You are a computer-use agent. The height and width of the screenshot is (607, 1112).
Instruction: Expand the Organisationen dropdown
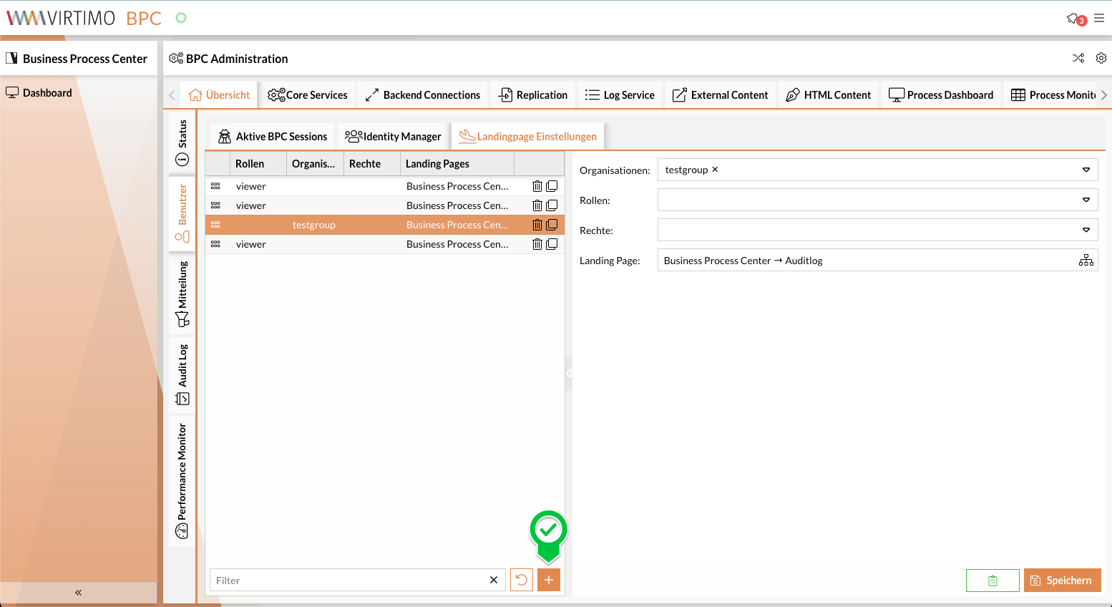tap(1086, 170)
